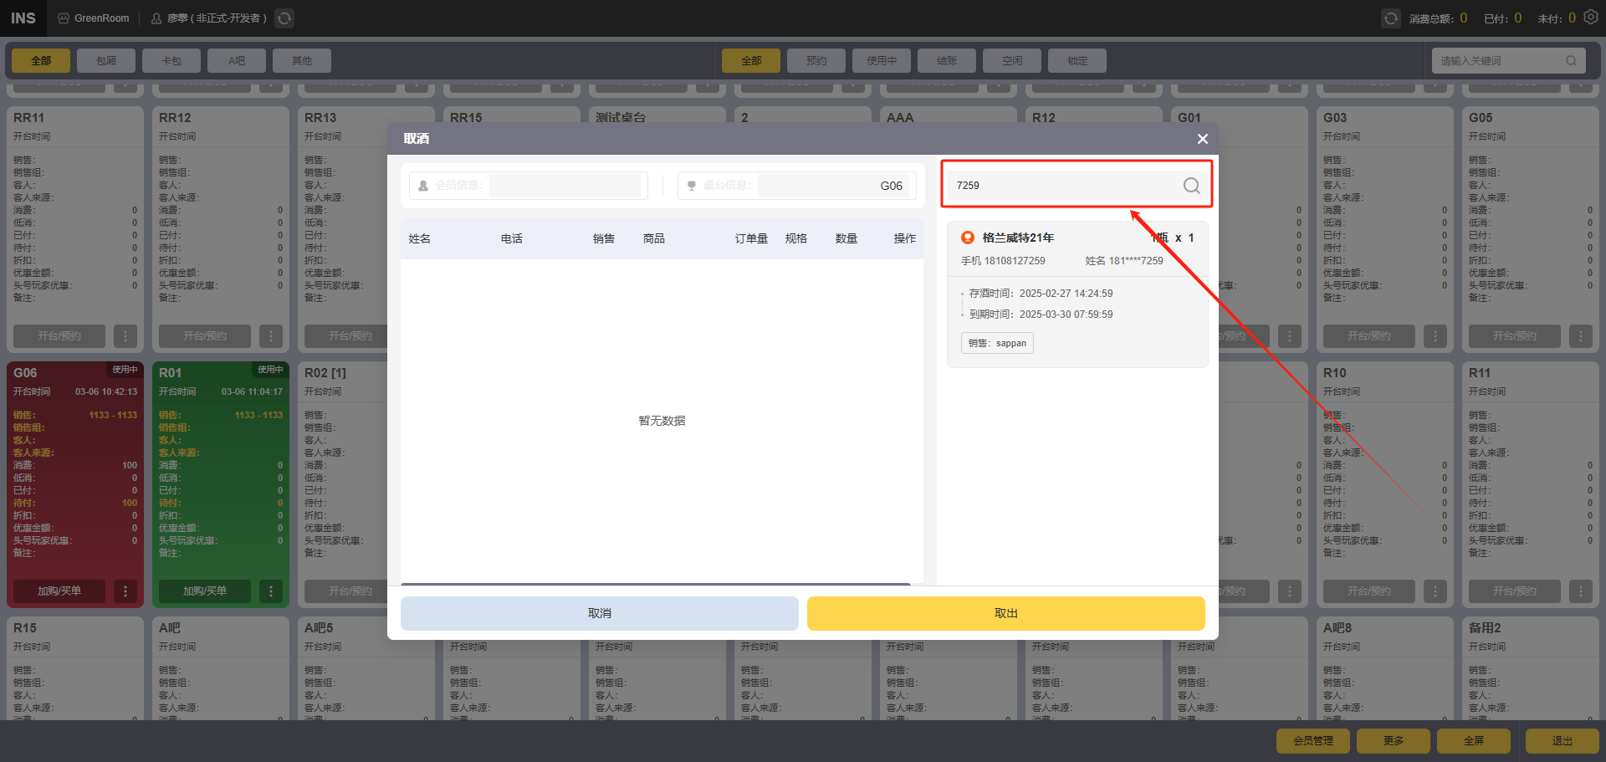Focus the 会员信息 input field

[x=565, y=186]
